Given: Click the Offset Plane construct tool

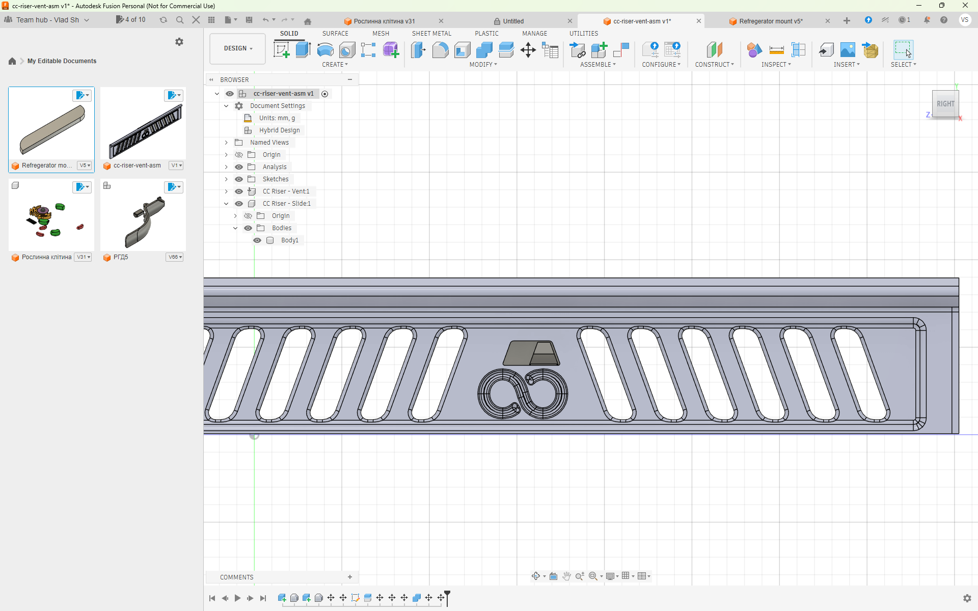Looking at the screenshot, I should (714, 50).
